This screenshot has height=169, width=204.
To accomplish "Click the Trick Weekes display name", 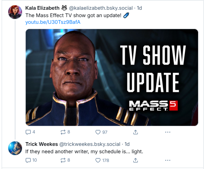I will [42, 144].
